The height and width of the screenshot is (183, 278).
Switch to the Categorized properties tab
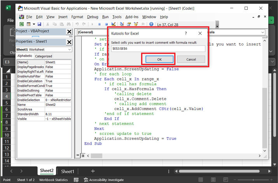(44, 56)
